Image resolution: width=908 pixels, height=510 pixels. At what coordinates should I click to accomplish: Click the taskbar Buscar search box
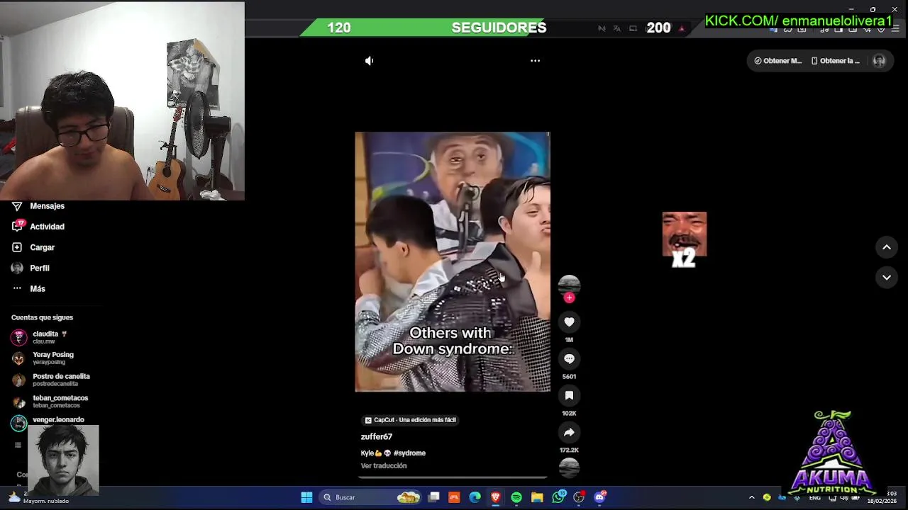click(x=370, y=497)
